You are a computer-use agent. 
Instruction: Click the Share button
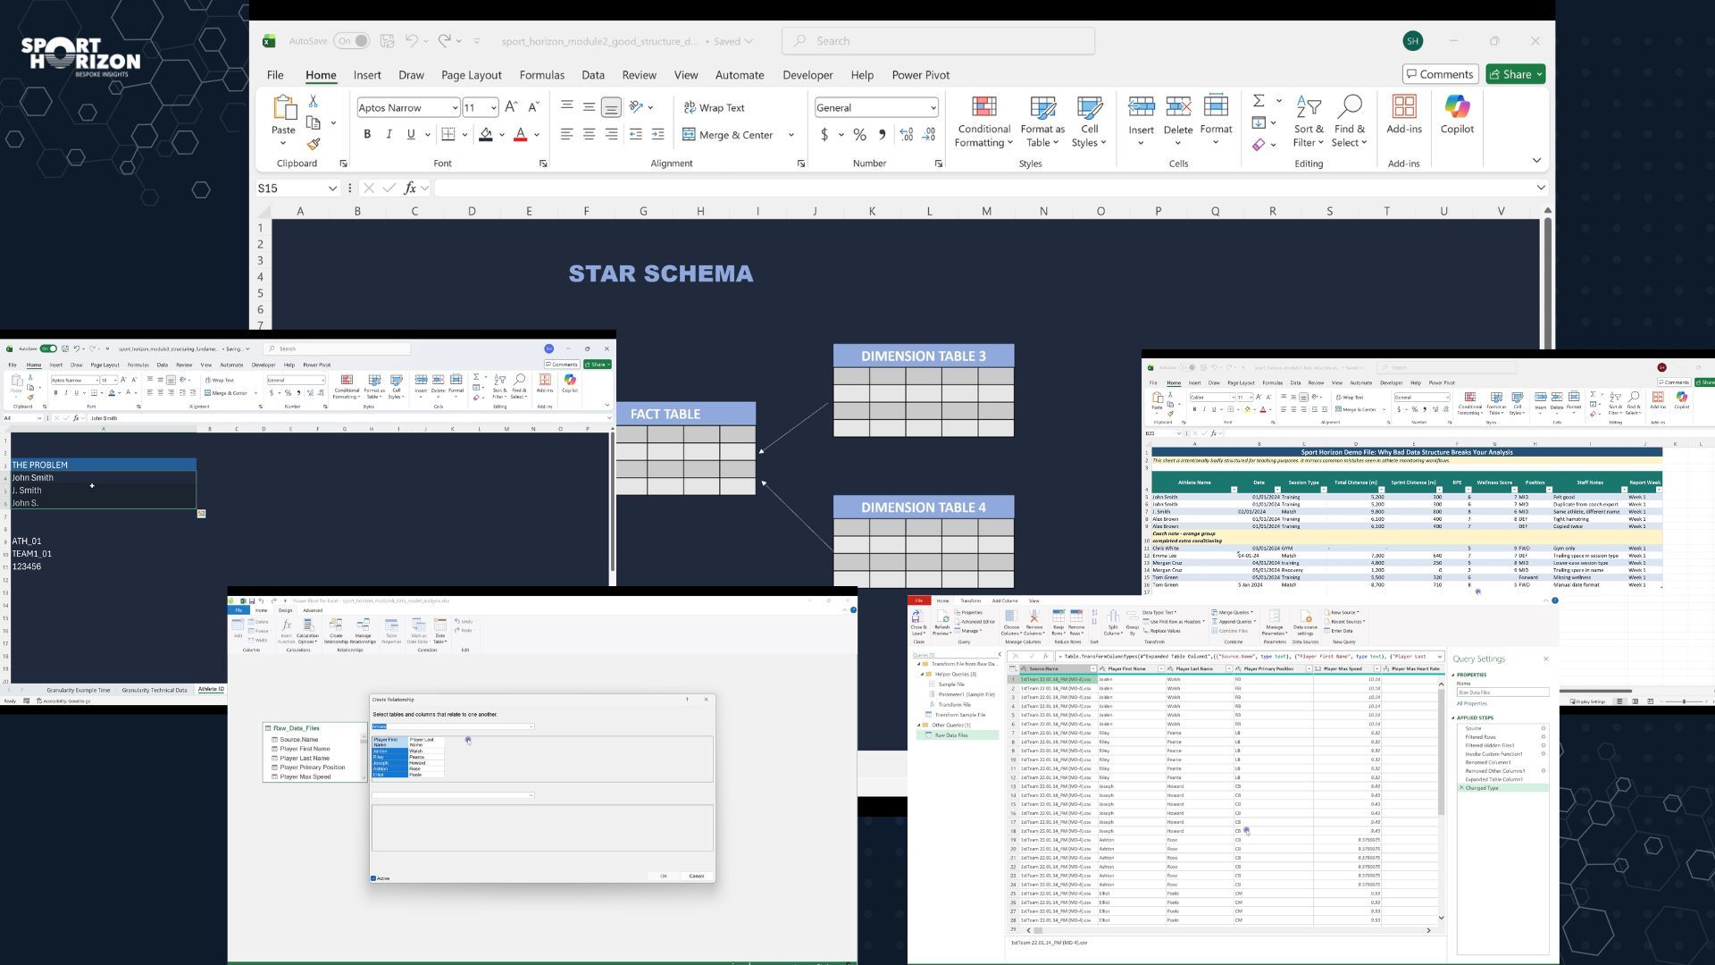1516,74
